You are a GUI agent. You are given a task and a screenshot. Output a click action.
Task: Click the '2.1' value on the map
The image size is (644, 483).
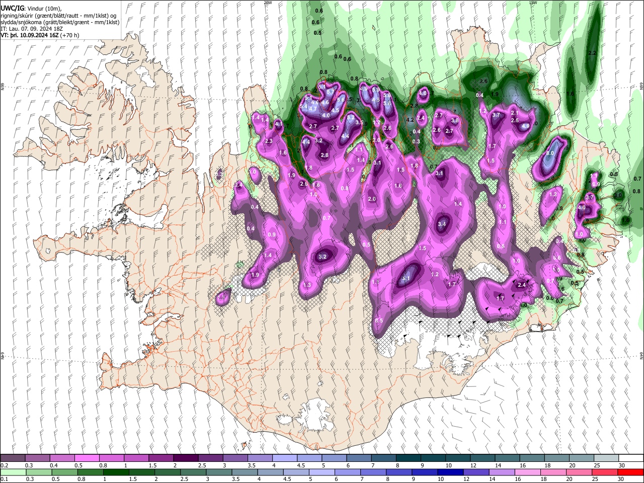coord(515,113)
